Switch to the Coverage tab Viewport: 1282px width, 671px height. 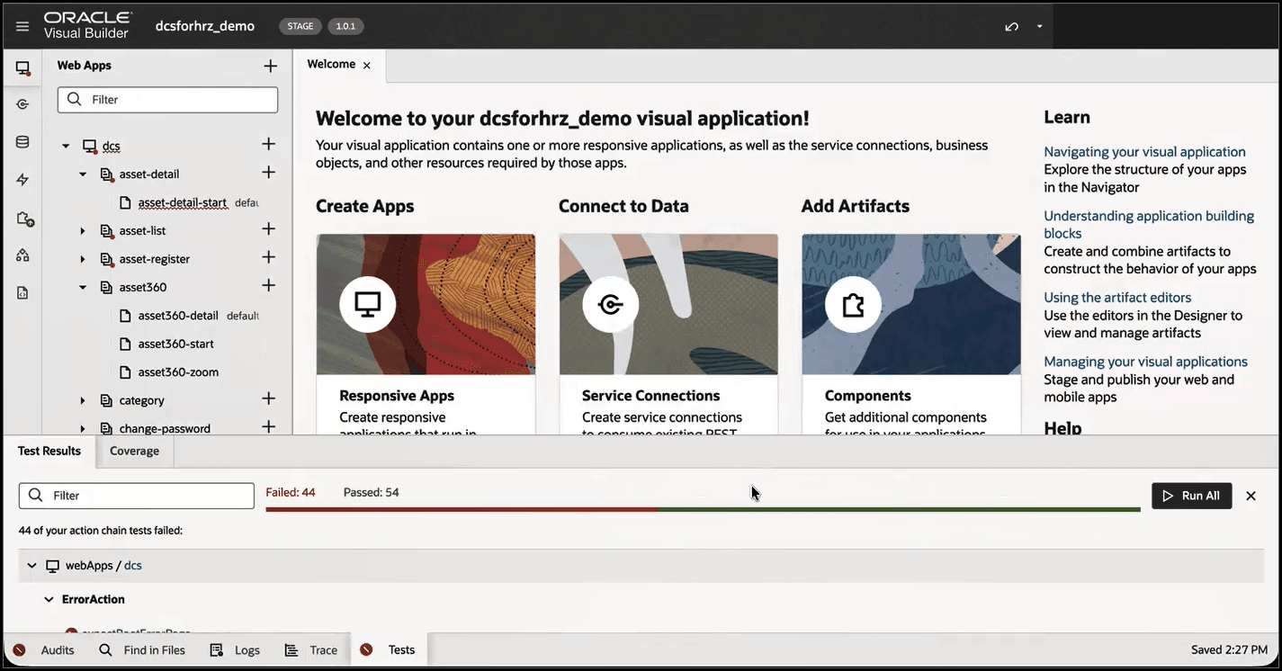pos(134,452)
